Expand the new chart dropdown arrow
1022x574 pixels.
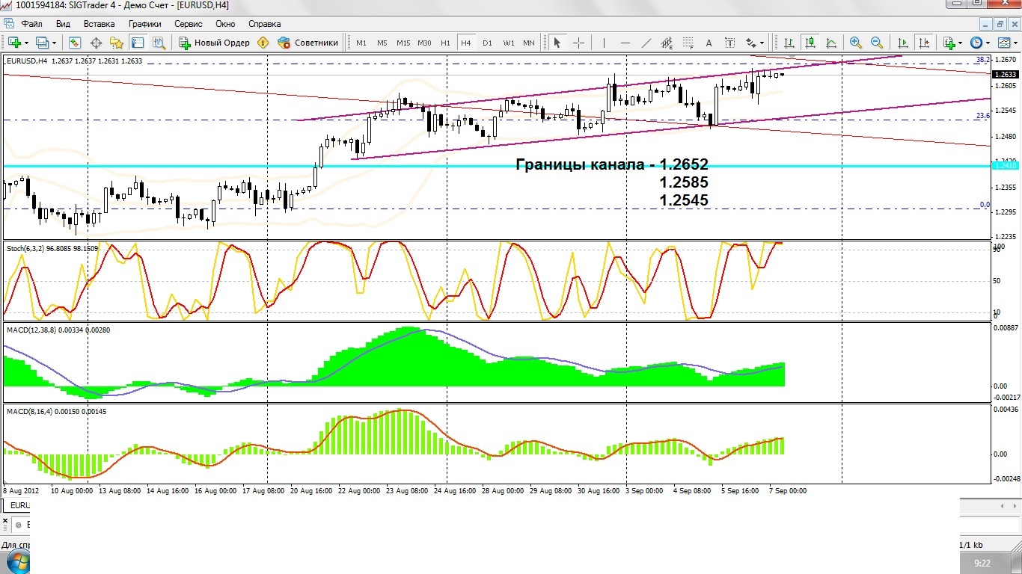27,43
